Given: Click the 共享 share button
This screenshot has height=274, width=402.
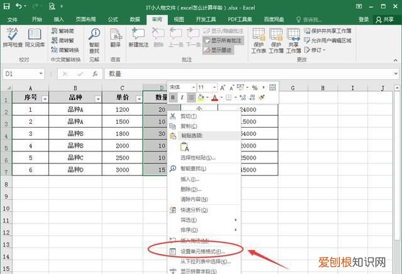Looking at the screenshot, I should tap(385, 19).
